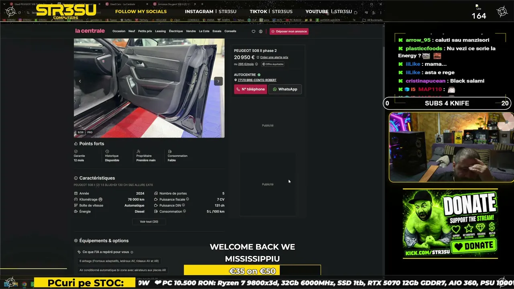Click the Historique Disponible highlight
The height and width of the screenshot is (289, 514).
[112, 156]
